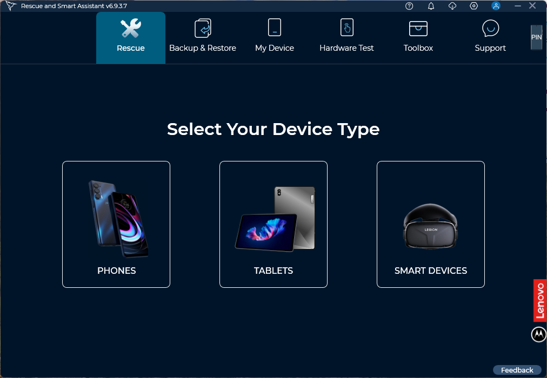Go to the My Device tab
Screen dimensions: 547x378
[275, 38]
